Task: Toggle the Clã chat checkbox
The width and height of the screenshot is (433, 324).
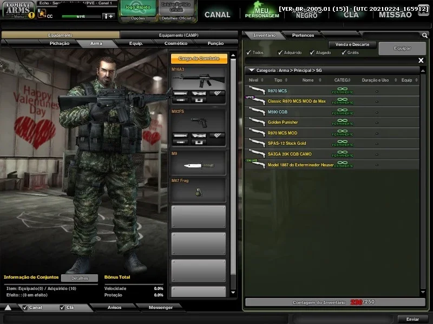Action: tap(62, 307)
